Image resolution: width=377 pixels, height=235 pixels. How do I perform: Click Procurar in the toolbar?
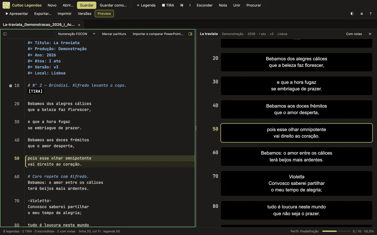point(254,5)
